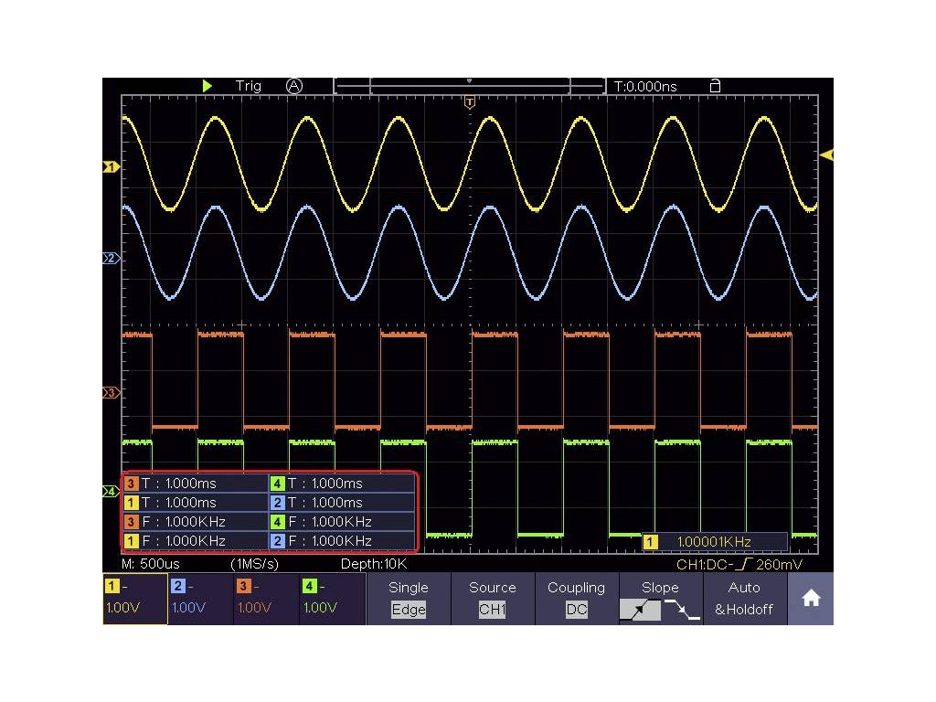The height and width of the screenshot is (702, 936).
Task: Select the CH1 ground reference marker
Action: [x=111, y=167]
